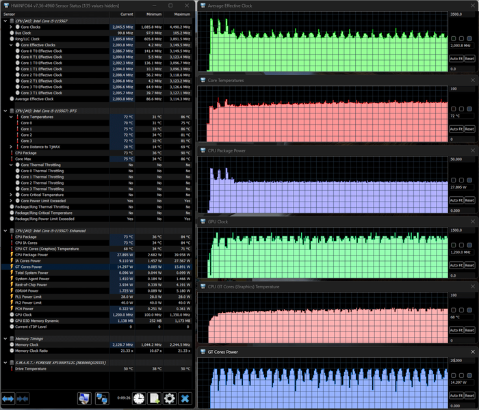The height and width of the screenshot is (410, 479).
Task: Open the remote network computers icon
Action: tap(102, 398)
